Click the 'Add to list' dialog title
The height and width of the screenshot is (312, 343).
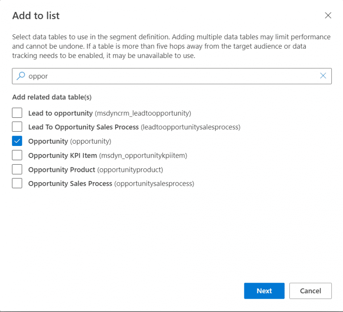click(36, 16)
